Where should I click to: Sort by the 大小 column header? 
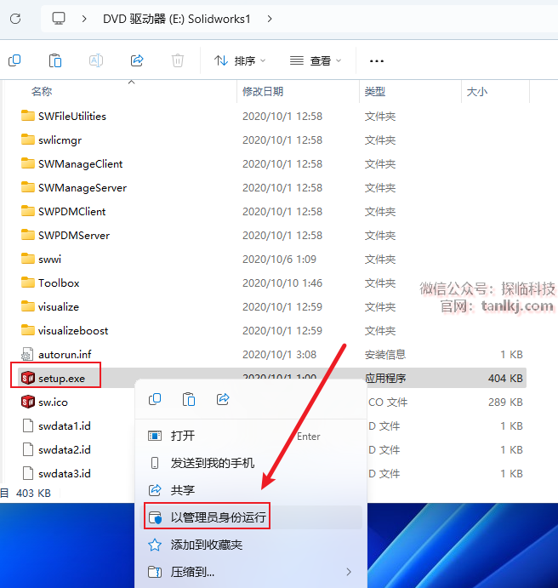(x=476, y=92)
